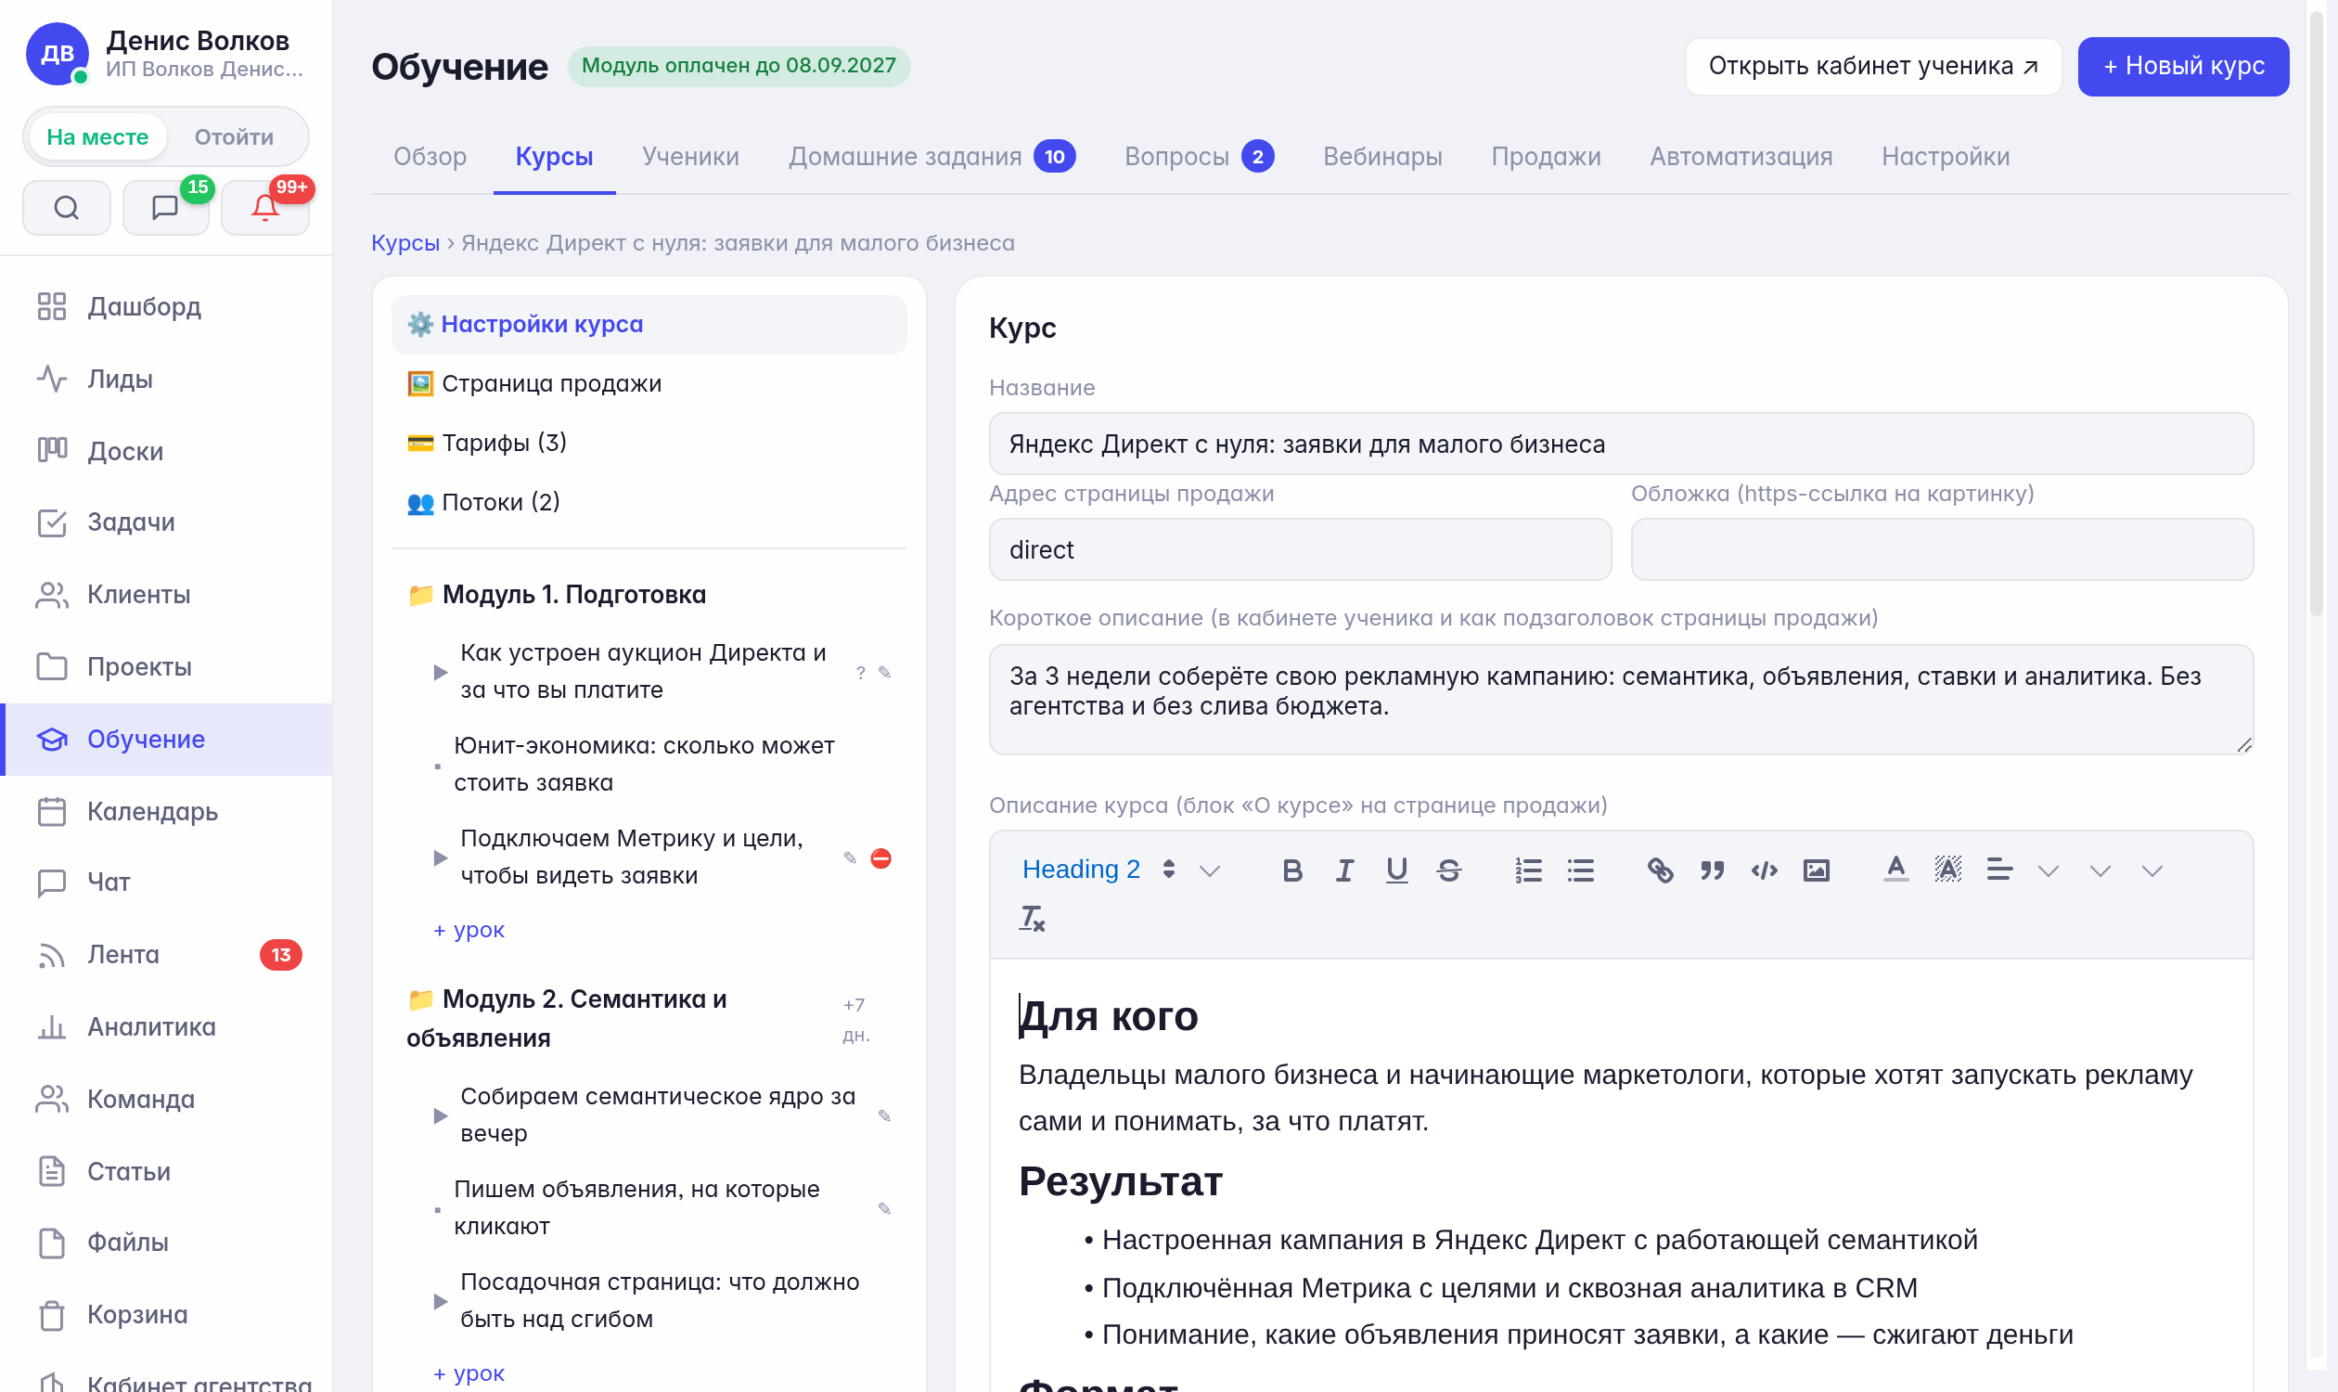Insert an ordered numbered list
2338x1392 pixels.
1528,870
